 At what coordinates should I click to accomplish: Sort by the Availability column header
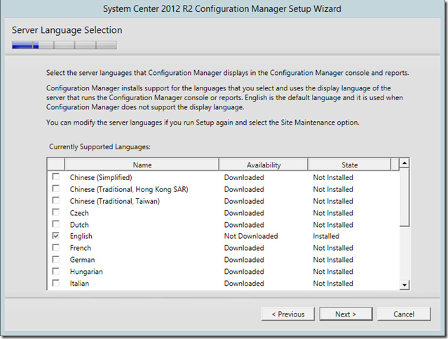click(263, 165)
